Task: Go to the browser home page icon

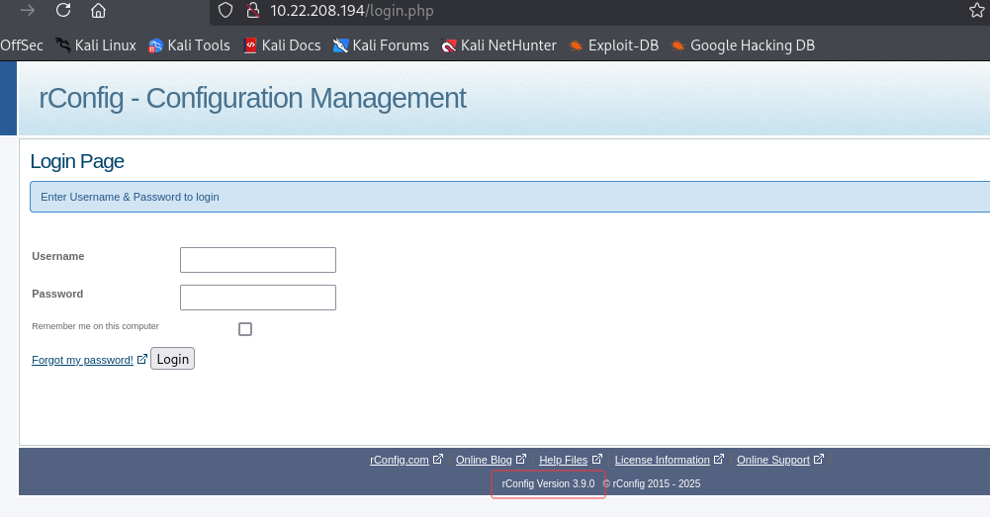Action: tap(99, 10)
